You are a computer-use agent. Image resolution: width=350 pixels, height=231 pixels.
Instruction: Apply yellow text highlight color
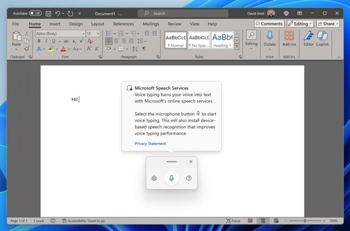tap(51, 49)
